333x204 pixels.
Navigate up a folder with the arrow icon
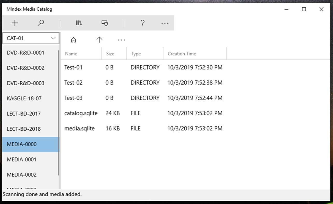tap(99, 40)
